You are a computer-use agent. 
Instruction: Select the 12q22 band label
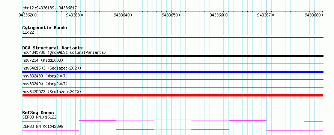coord(28,33)
